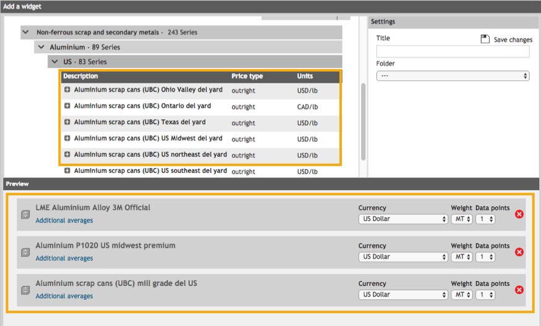Remove Aluminium P1020 US midwest premium row
The height and width of the screenshot is (326, 541).
pyautogui.click(x=519, y=252)
